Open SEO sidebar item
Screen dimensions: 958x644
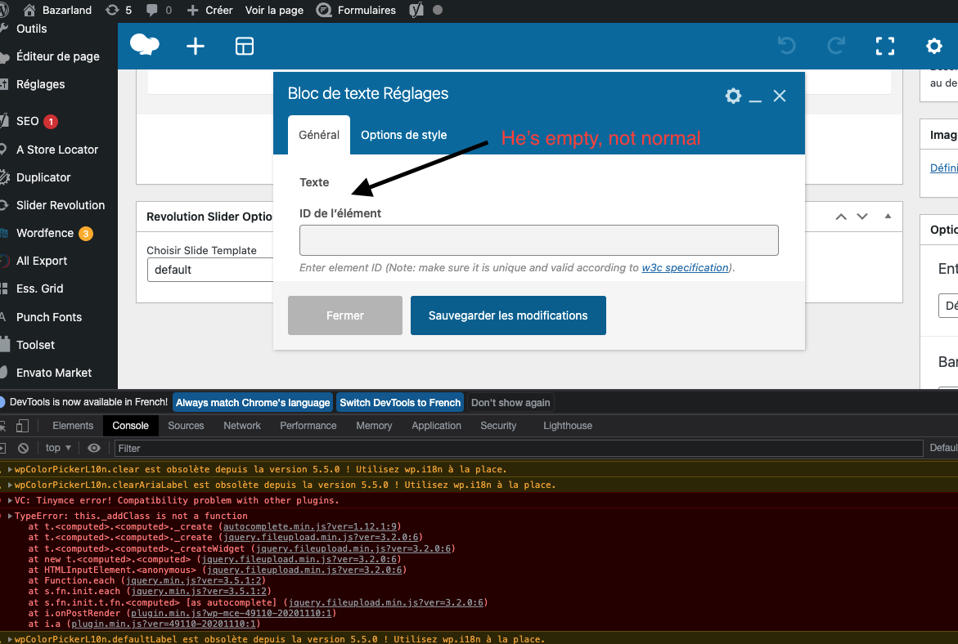click(x=28, y=121)
